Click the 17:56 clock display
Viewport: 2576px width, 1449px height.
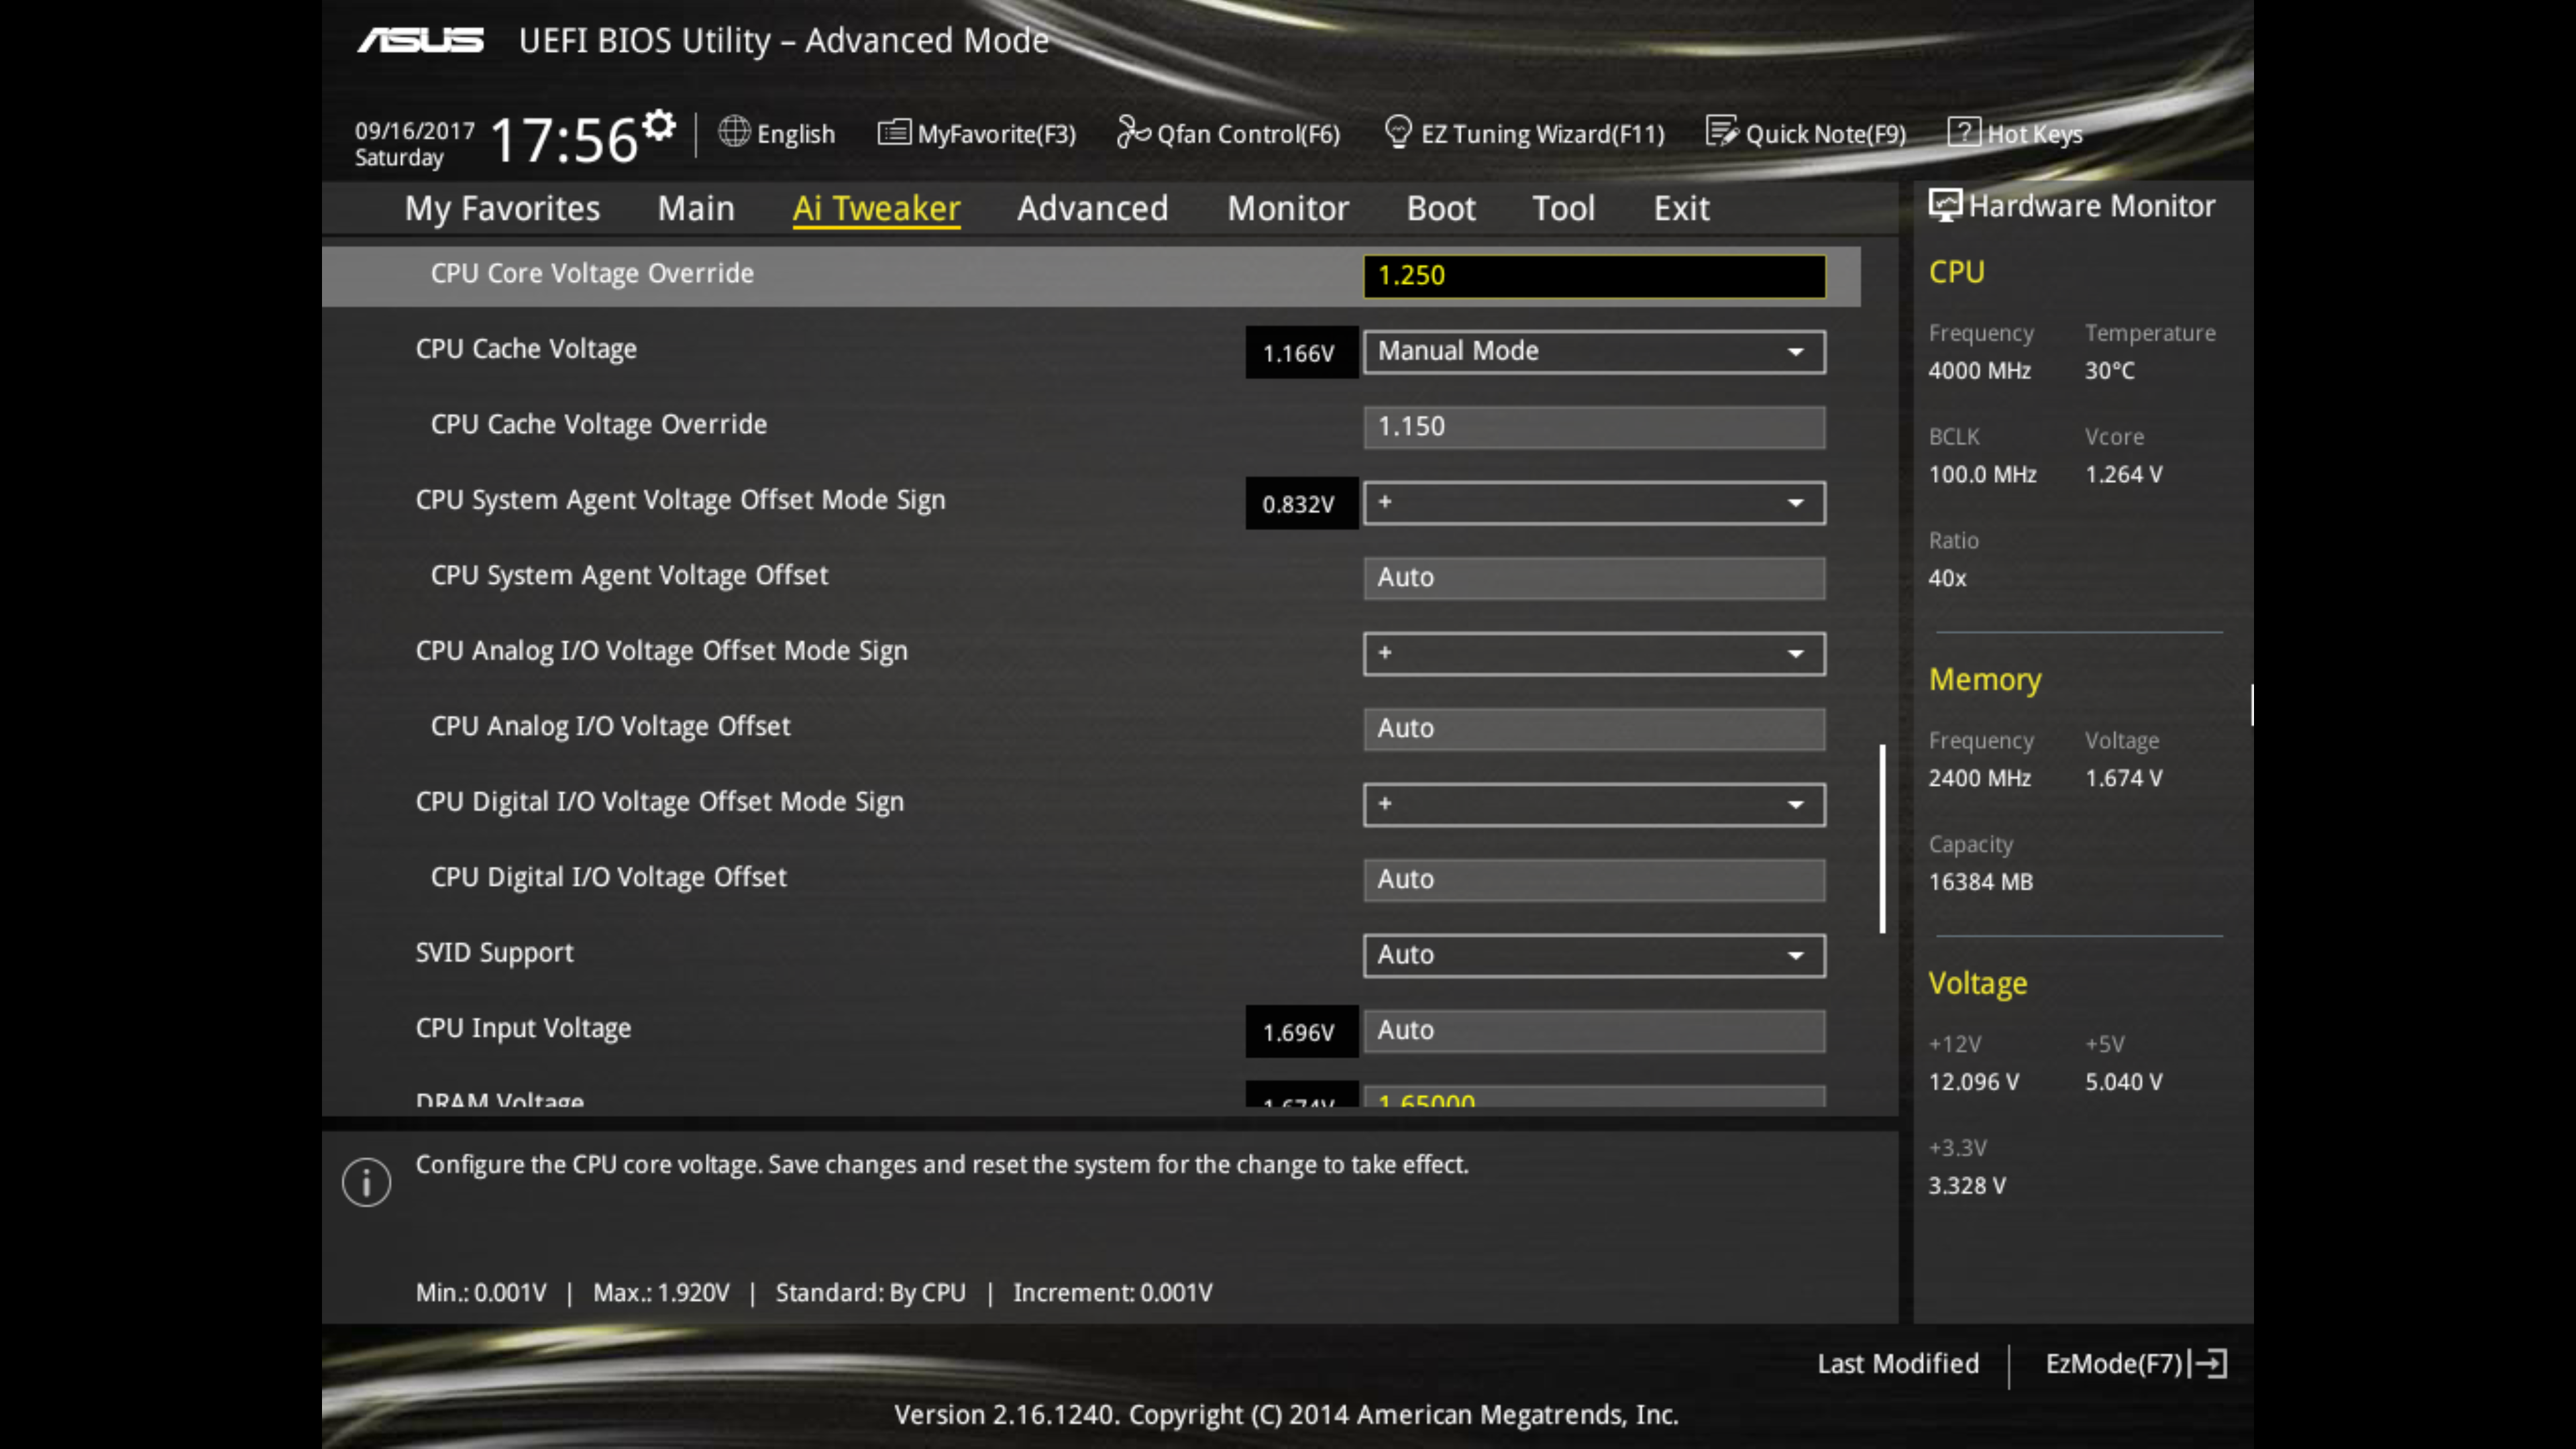[x=564, y=139]
